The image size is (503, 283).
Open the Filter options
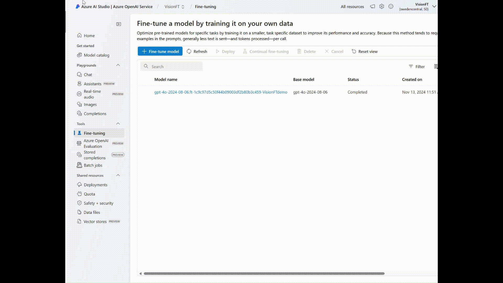point(417,67)
